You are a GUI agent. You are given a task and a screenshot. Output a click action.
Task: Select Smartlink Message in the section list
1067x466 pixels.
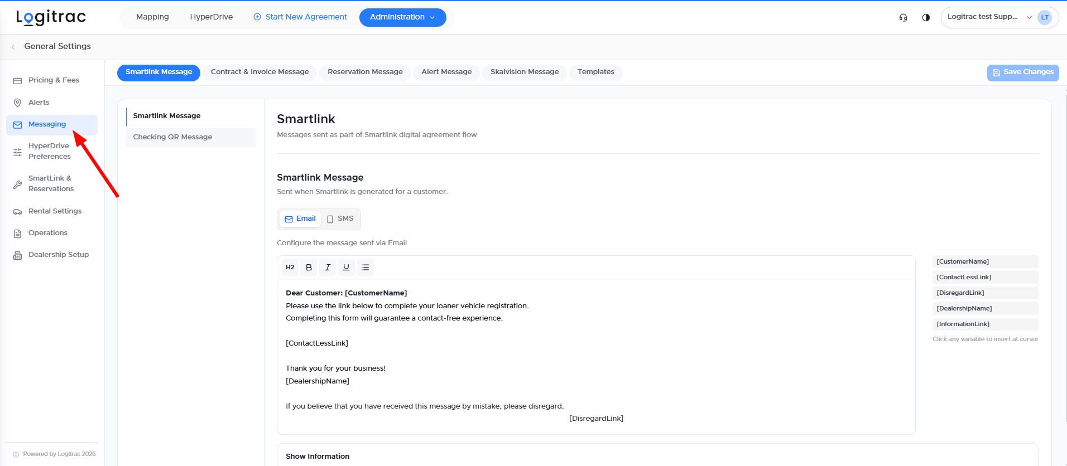pos(191,116)
